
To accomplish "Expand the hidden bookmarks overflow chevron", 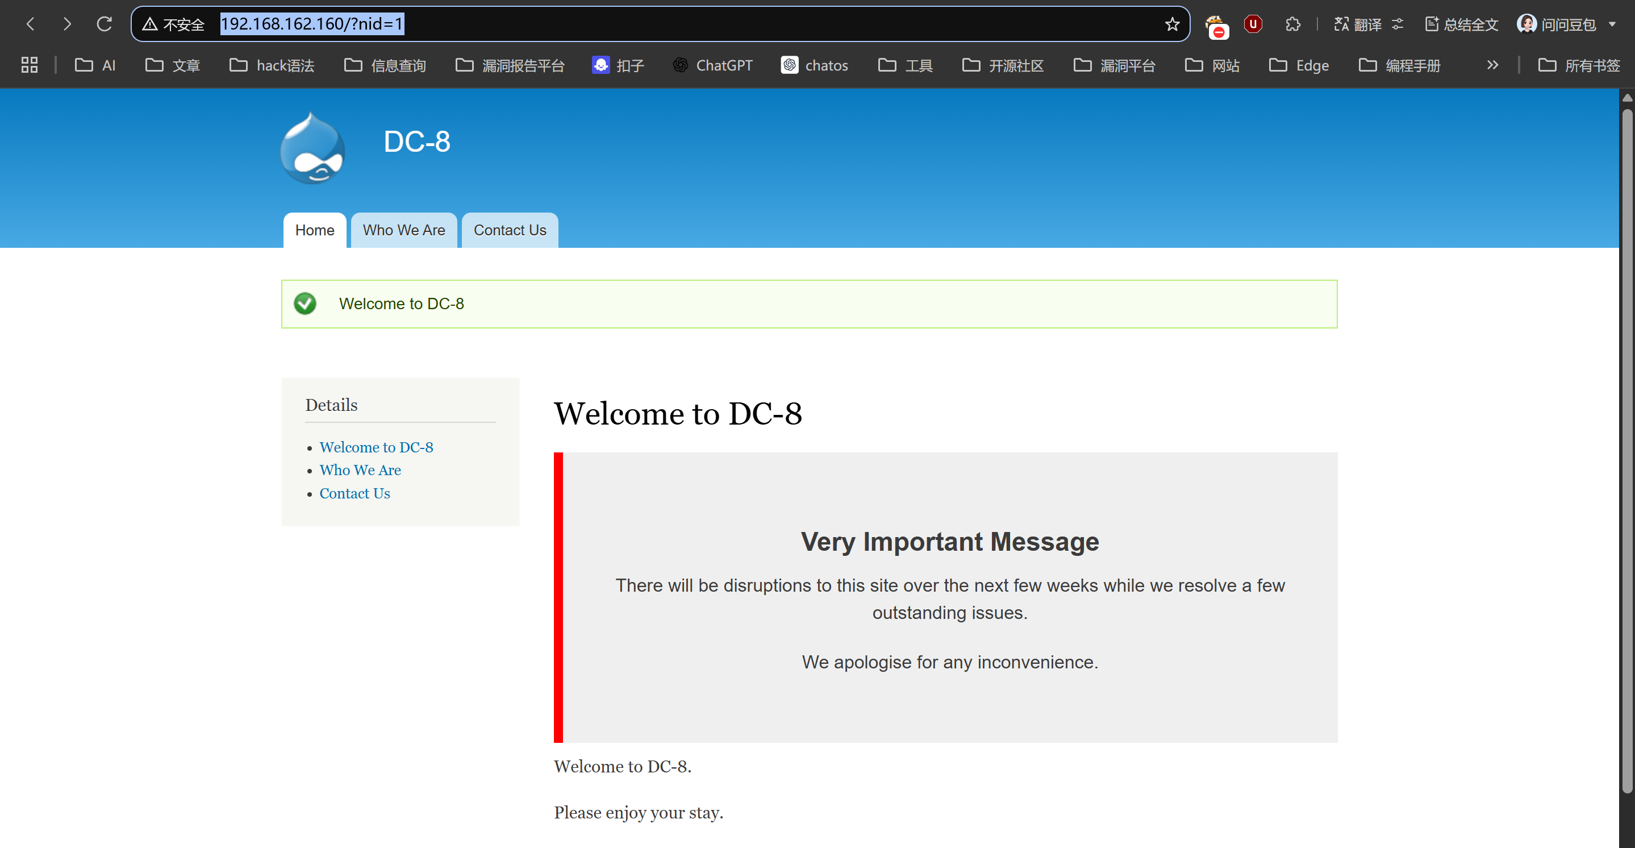I will (x=1492, y=65).
